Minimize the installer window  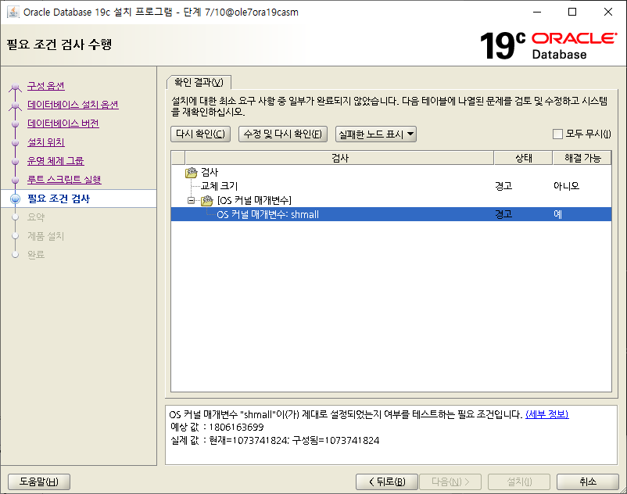coord(537,12)
